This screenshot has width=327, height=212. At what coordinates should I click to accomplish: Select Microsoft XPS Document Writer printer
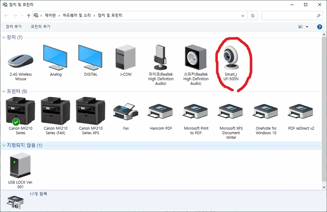(x=231, y=122)
